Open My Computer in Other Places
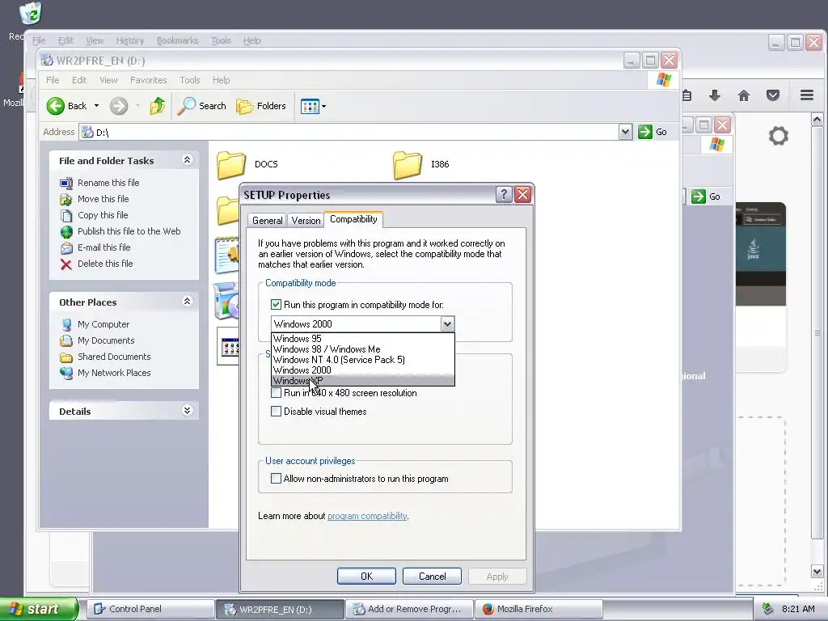 click(103, 324)
